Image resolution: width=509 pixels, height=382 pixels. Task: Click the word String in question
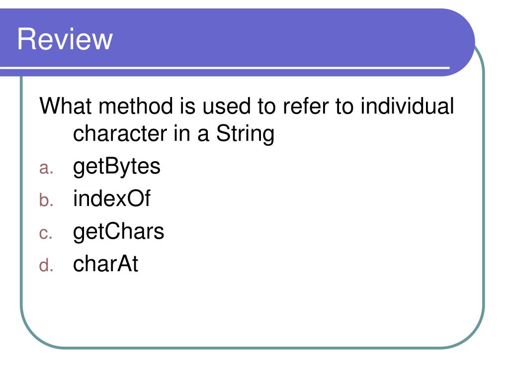[245, 134]
